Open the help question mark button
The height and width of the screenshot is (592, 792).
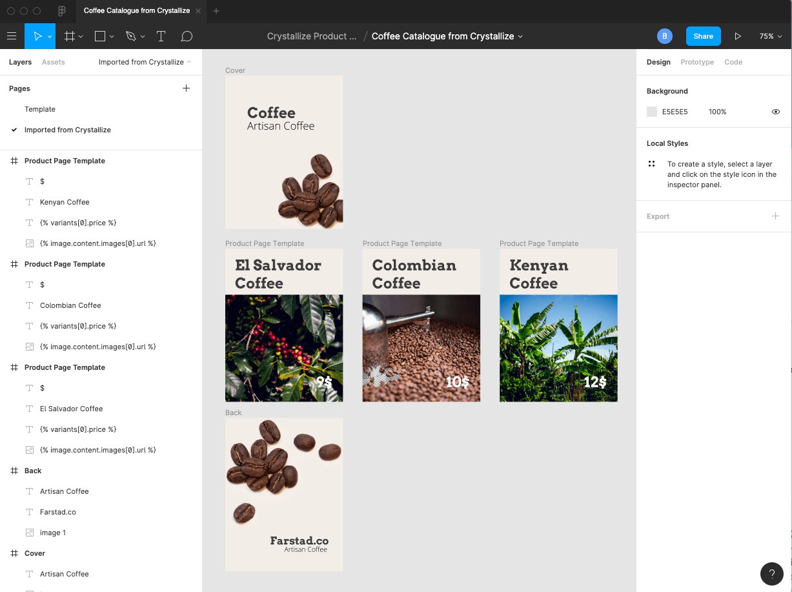click(772, 574)
